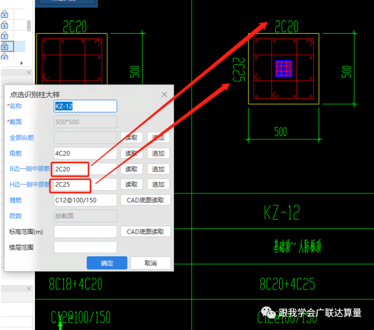This screenshot has height=330, width=374.
Task: Select the vertical 2C25 text beside right column
Action: tap(239, 70)
